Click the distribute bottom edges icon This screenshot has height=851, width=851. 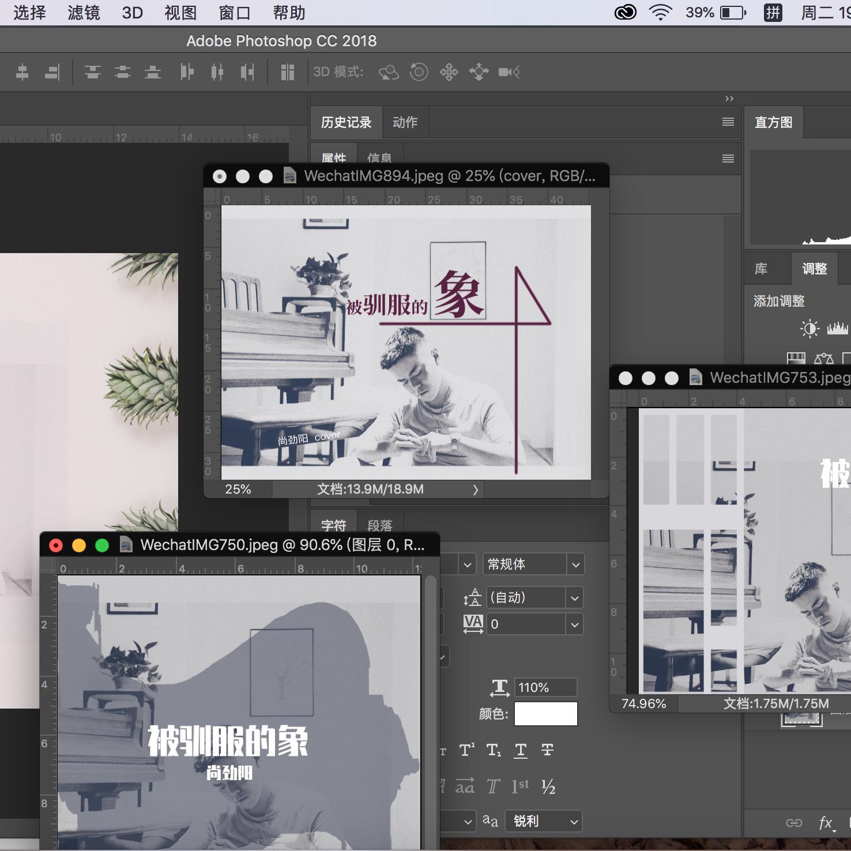pyautogui.click(x=153, y=72)
